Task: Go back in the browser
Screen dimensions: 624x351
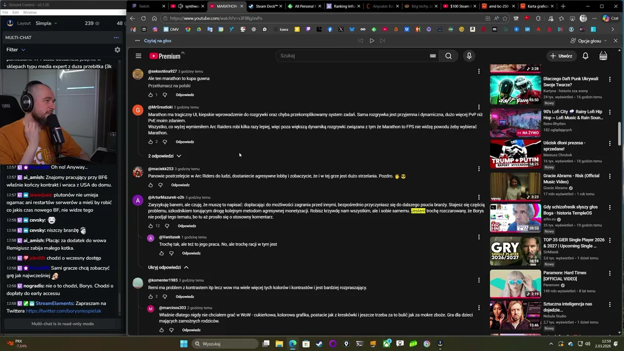Action: (132, 19)
